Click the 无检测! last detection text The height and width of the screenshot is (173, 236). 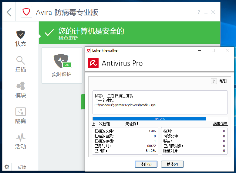coord(132,124)
